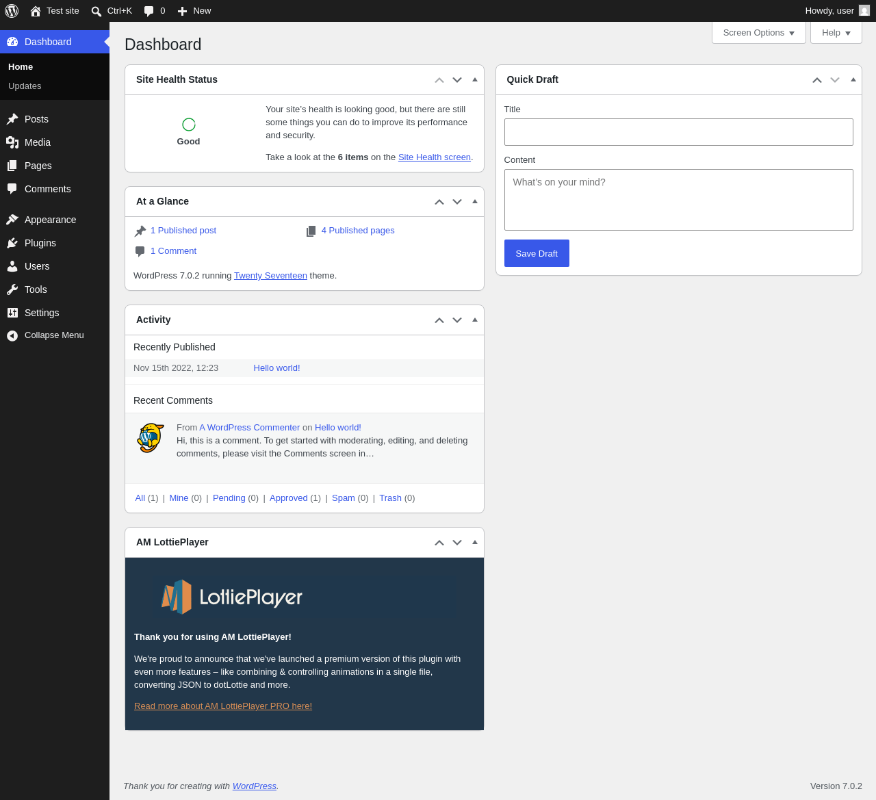Screen dimensions: 876x800
Task: Toggle the Quick Draft panel
Action: pos(853,79)
